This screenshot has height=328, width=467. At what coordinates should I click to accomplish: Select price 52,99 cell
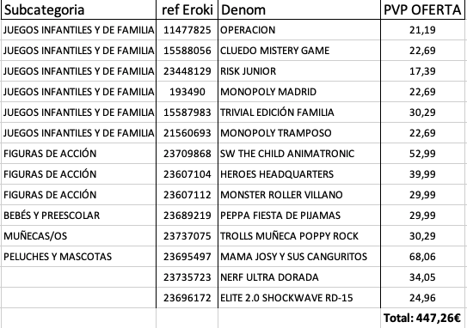pyautogui.click(x=422, y=154)
